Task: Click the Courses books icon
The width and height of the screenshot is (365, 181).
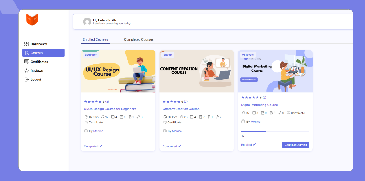Action: tap(27, 53)
